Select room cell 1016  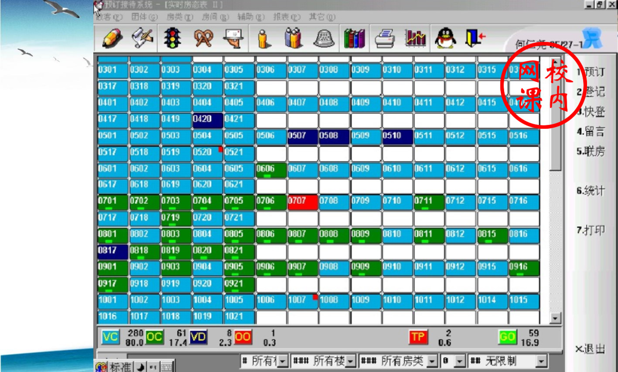113,317
